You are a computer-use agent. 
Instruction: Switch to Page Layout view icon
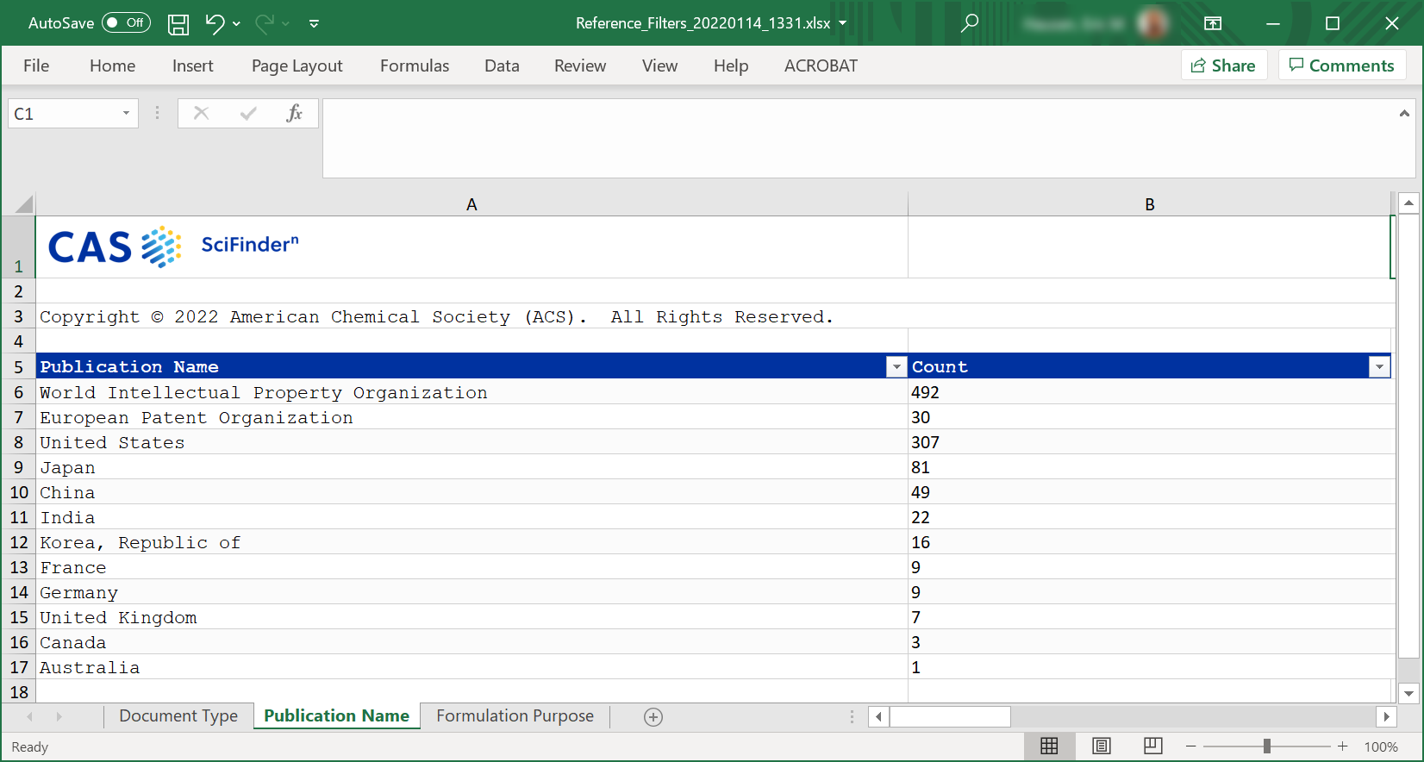1101,746
